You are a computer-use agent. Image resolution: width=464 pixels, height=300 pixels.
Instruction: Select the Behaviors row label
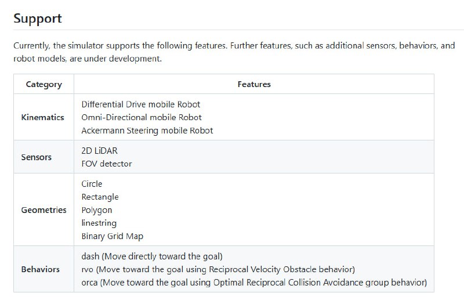tap(41, 269)
